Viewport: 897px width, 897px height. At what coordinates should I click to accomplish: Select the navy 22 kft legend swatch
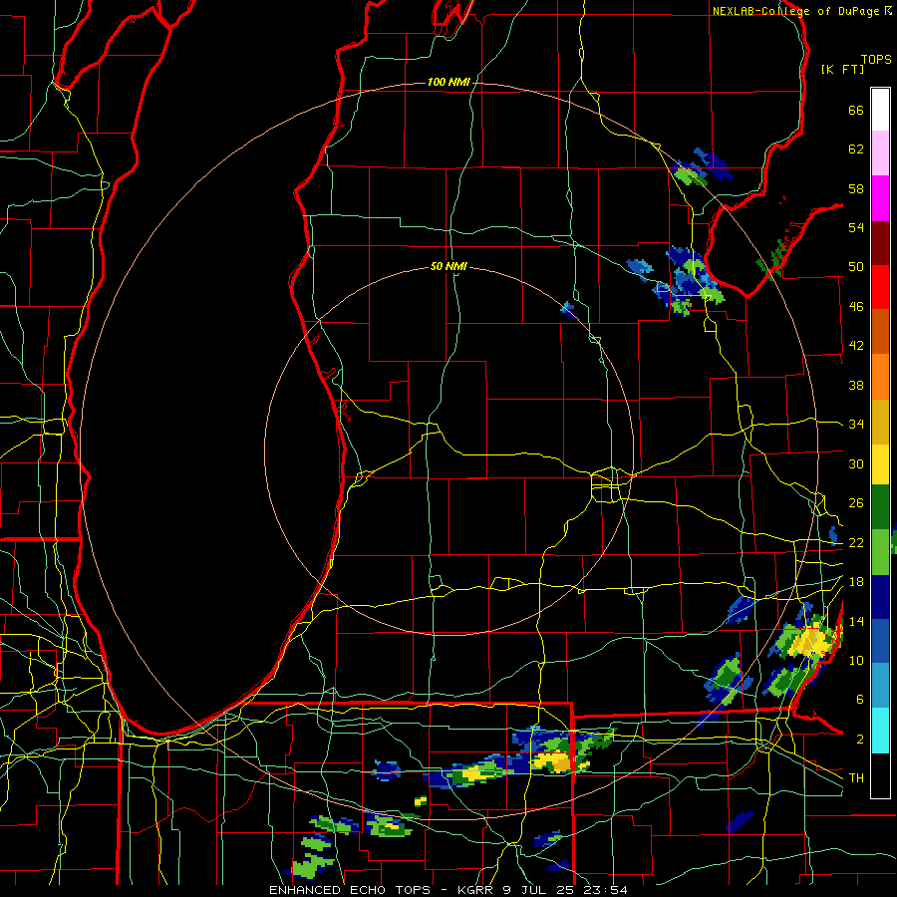point(880,597)
